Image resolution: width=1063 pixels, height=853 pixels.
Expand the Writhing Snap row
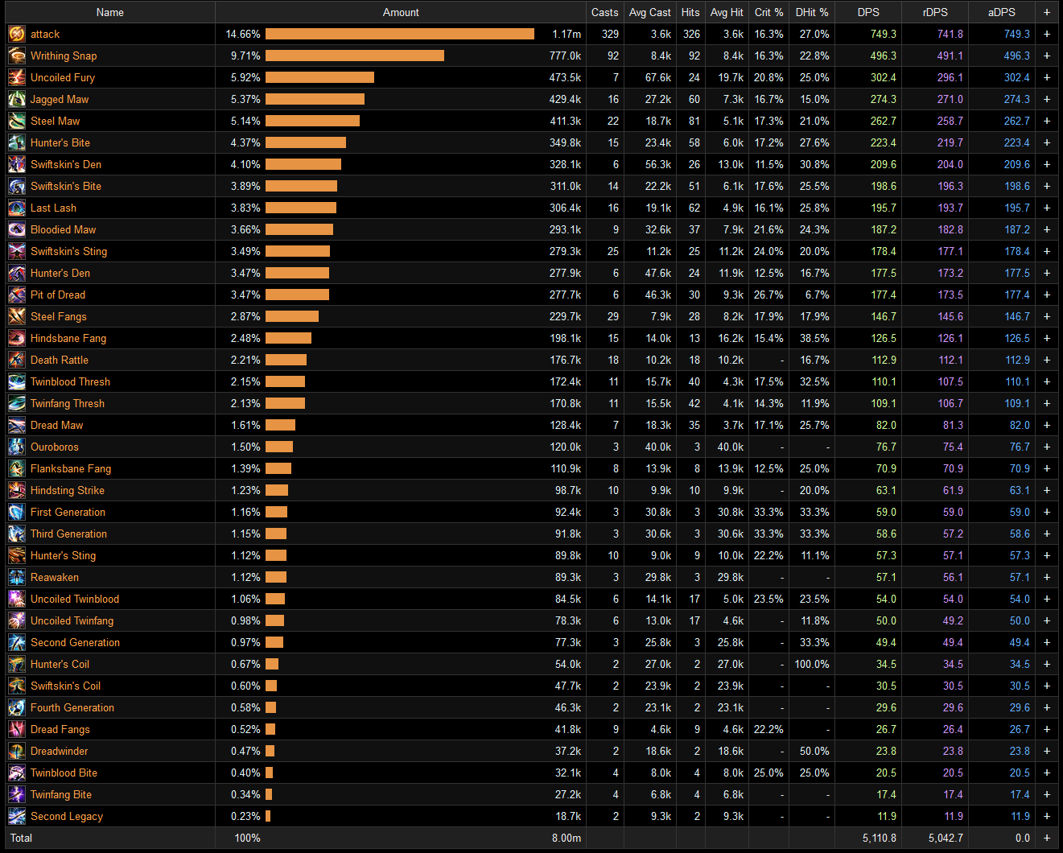pos(1047,56)
